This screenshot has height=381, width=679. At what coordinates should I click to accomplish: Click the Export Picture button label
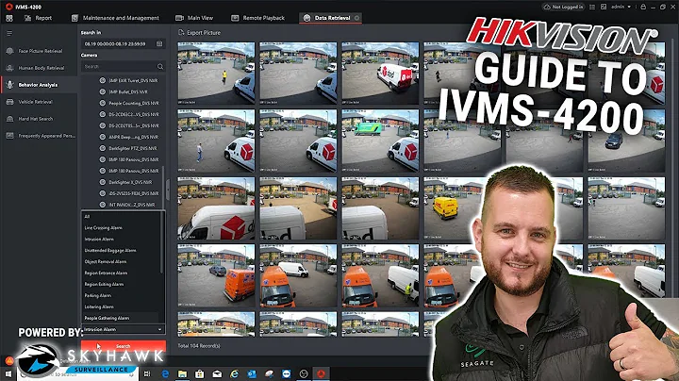204,32
